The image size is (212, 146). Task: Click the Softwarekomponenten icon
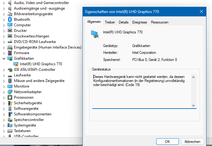pyautogui.click(x=10, y=114)
